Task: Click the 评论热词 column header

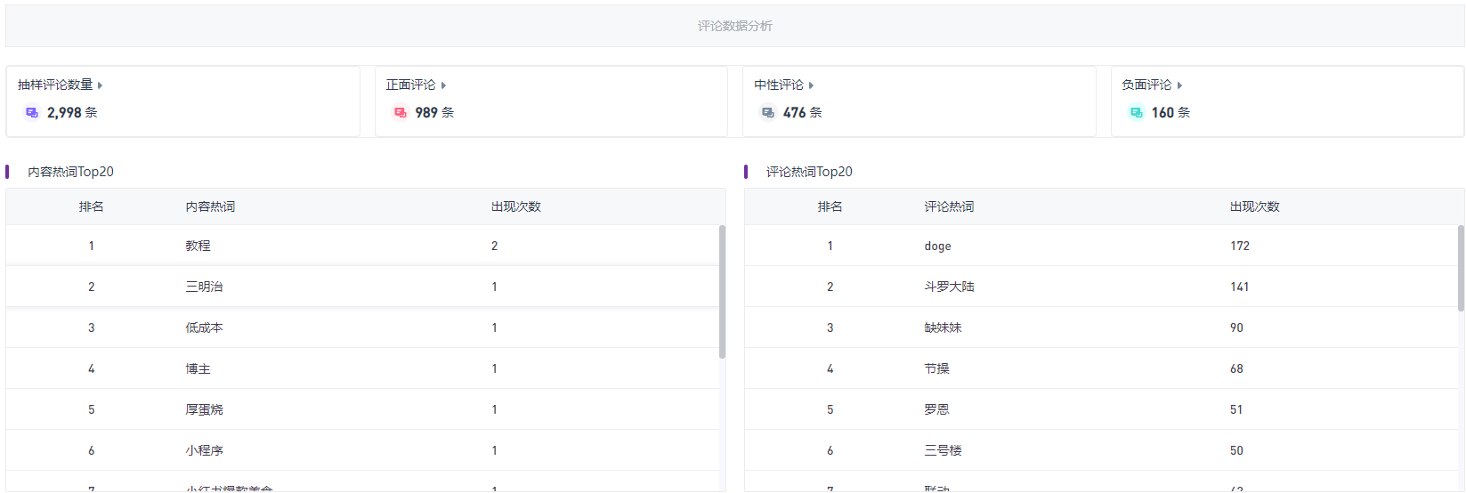Action: point(949,206)
